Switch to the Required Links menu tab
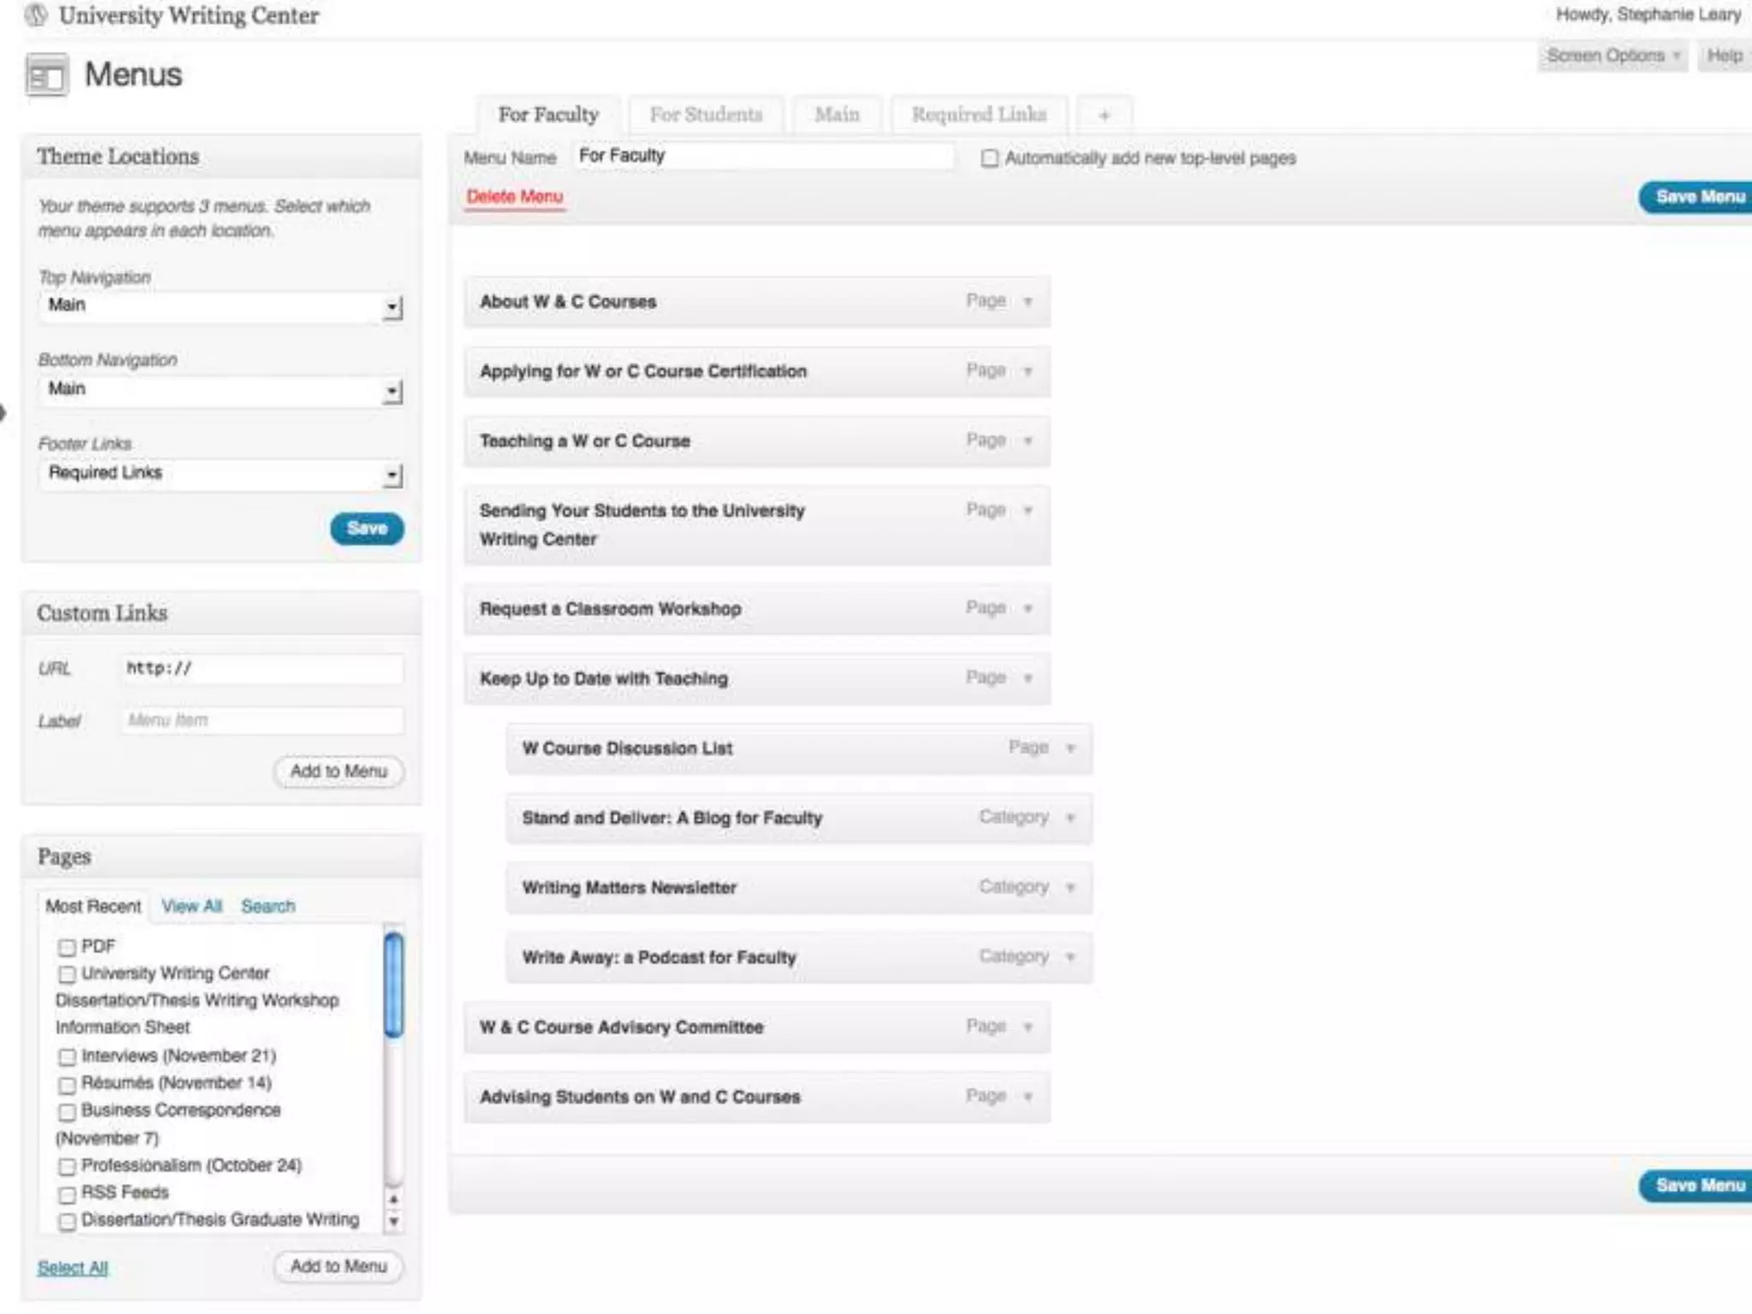1752x1314 pixels. point(979,115)
